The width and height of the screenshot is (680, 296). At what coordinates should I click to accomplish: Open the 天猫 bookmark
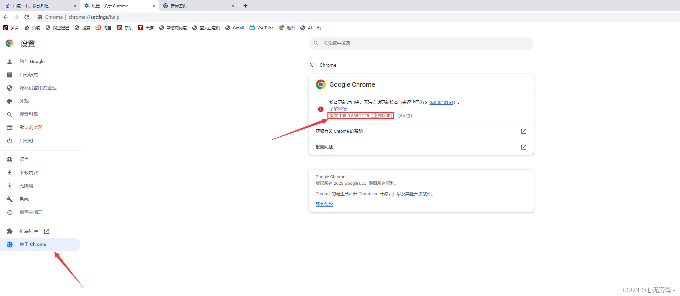(x=146, y=28)
